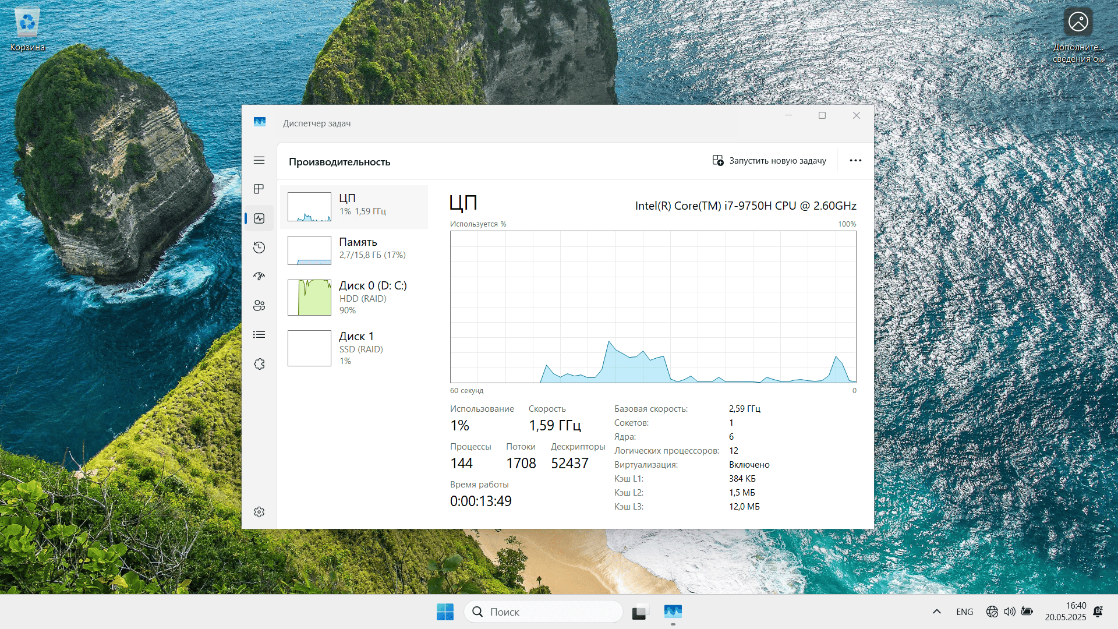Viewport: 1118px width, 629px height.
Task: Click the base speed value 2,59 ГГц
Action: point(745,409)
